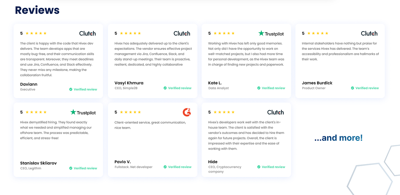This screenshot has width=400, height=195.
Task: Click Clutch logo on James Burdick's review
Action: point(369,33)
